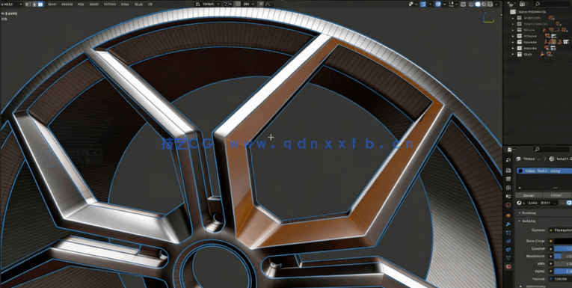Open the Particles properties tab
572x288 pixels.
pos(508,233)
